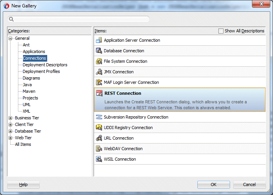Enable Show All Descriptions checkbox

pyautogui.click(x=221, y=31)
